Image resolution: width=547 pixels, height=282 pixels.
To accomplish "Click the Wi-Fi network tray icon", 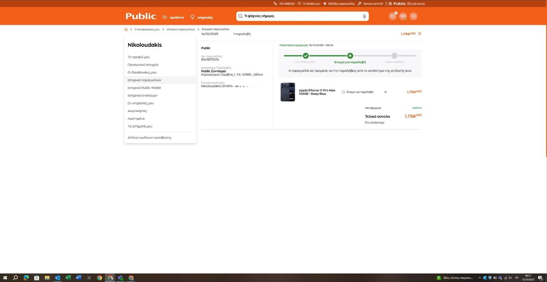I will [505, 278].
